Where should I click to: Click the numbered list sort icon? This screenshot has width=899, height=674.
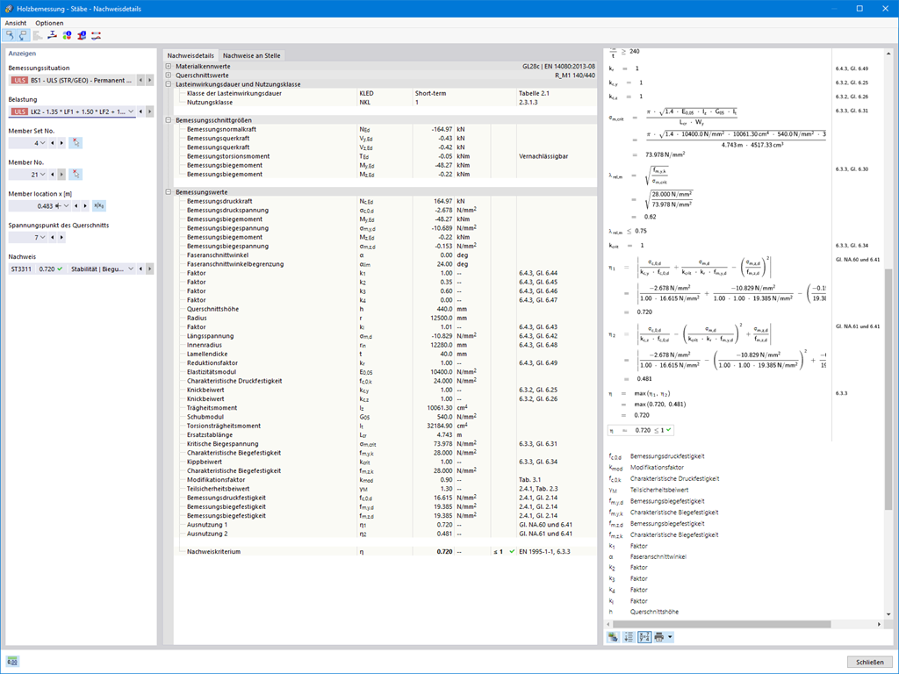pos(629,637)
